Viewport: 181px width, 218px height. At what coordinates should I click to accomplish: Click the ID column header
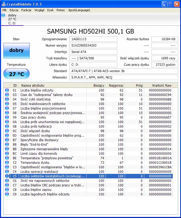pyautogui.click(x=14, y=85)
